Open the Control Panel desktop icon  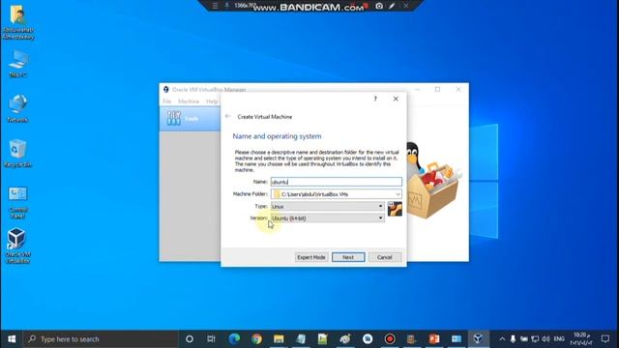17,202
